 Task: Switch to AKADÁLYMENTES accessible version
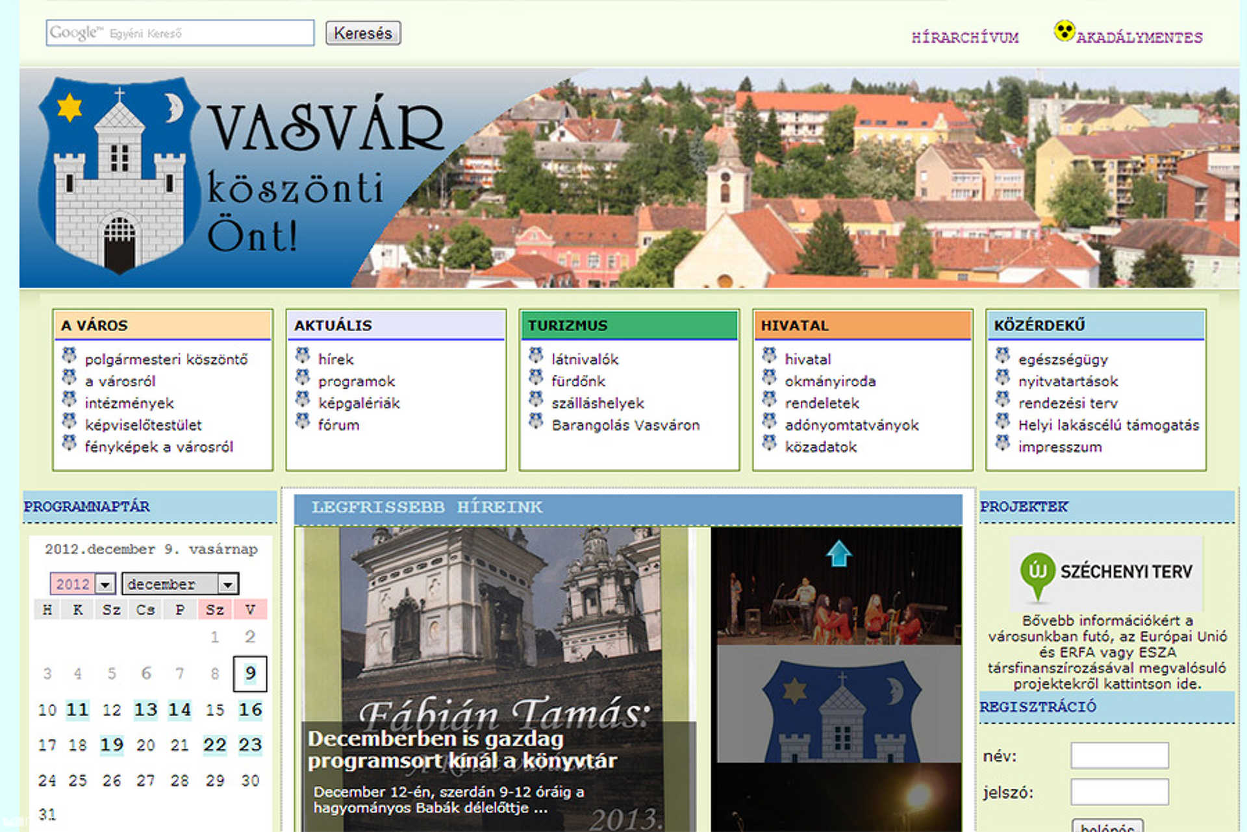[1139, 38]
